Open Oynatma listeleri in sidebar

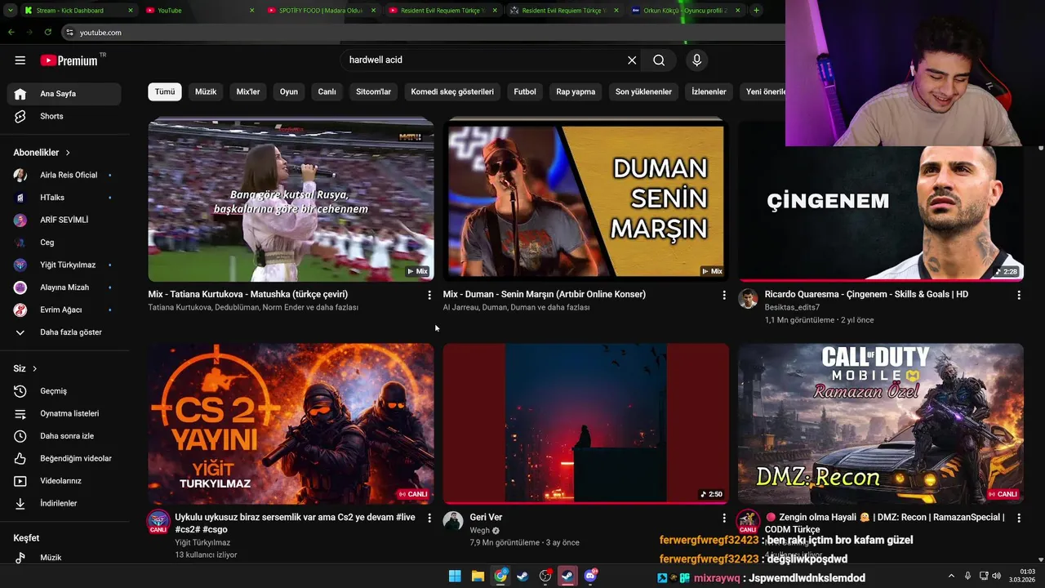pyautogui.click(x=64, y=413)
